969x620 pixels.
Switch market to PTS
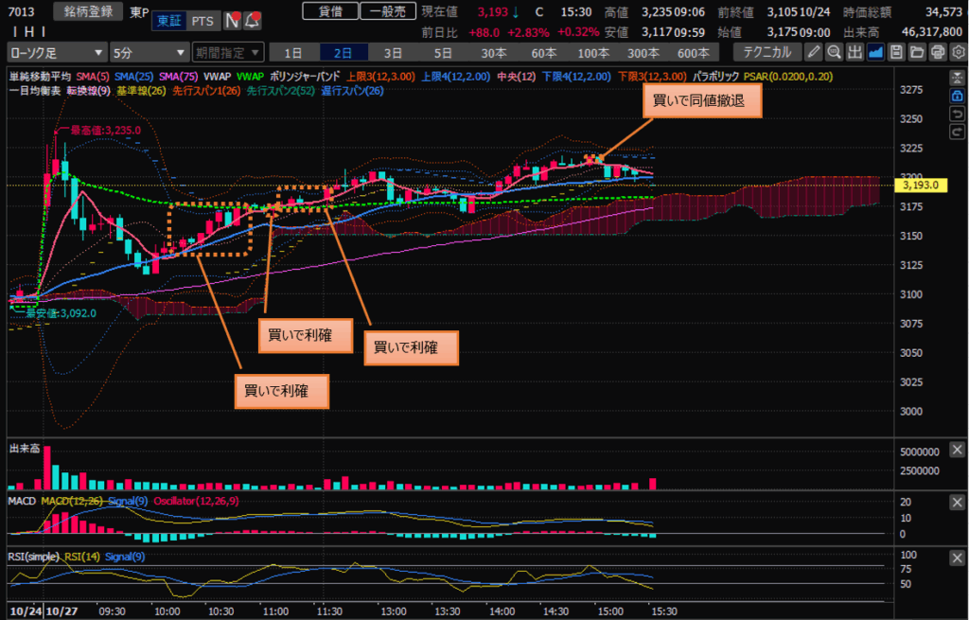[x=202, y=20]
